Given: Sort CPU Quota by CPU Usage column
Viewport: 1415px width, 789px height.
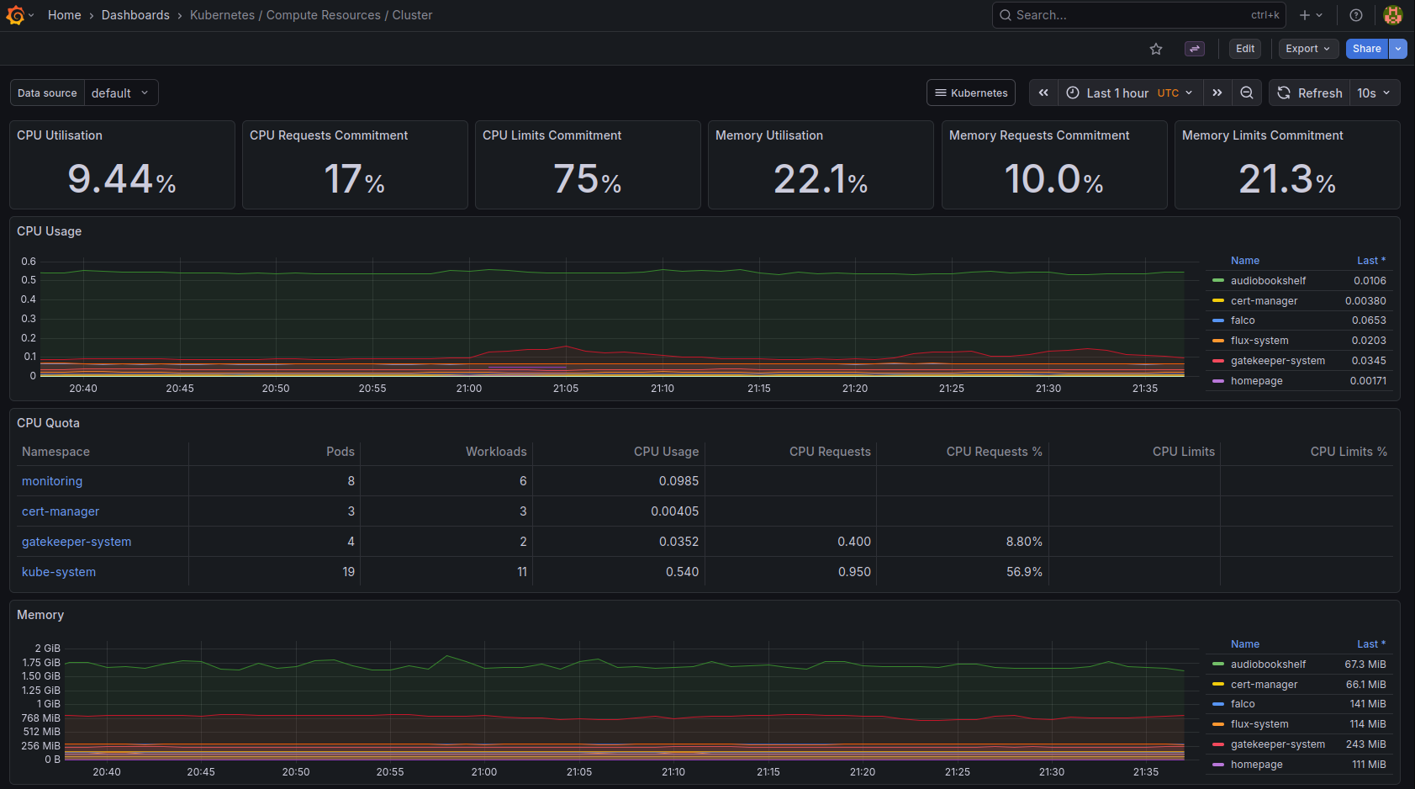Looking at the screenshot, I should 666,452.
